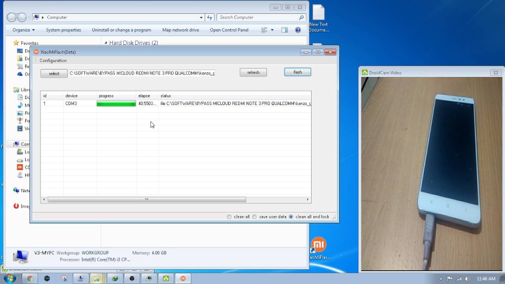Click the Explorer Back arrow button

point(12,17)
